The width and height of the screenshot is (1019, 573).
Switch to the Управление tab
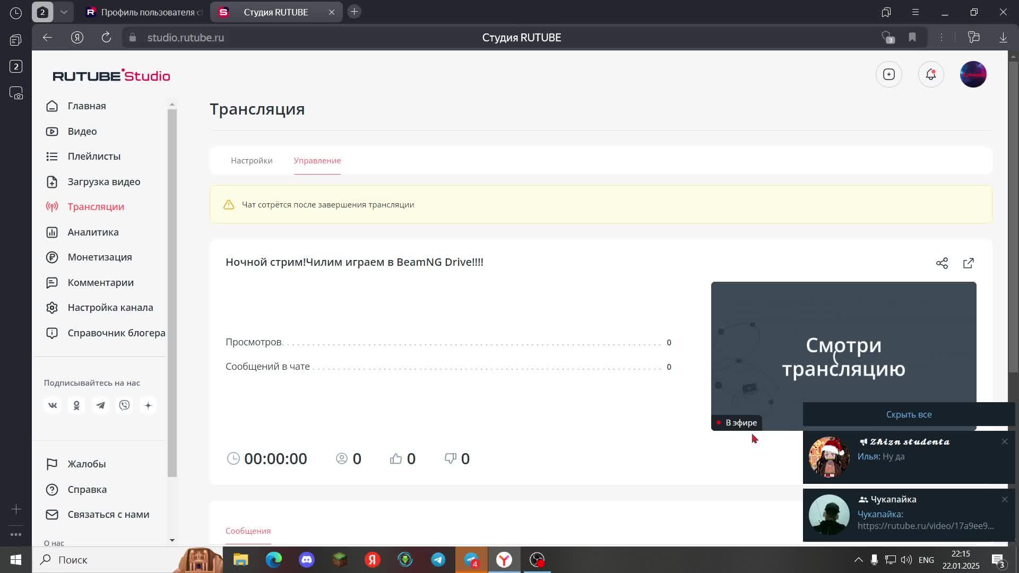click(x=317, y=161)
